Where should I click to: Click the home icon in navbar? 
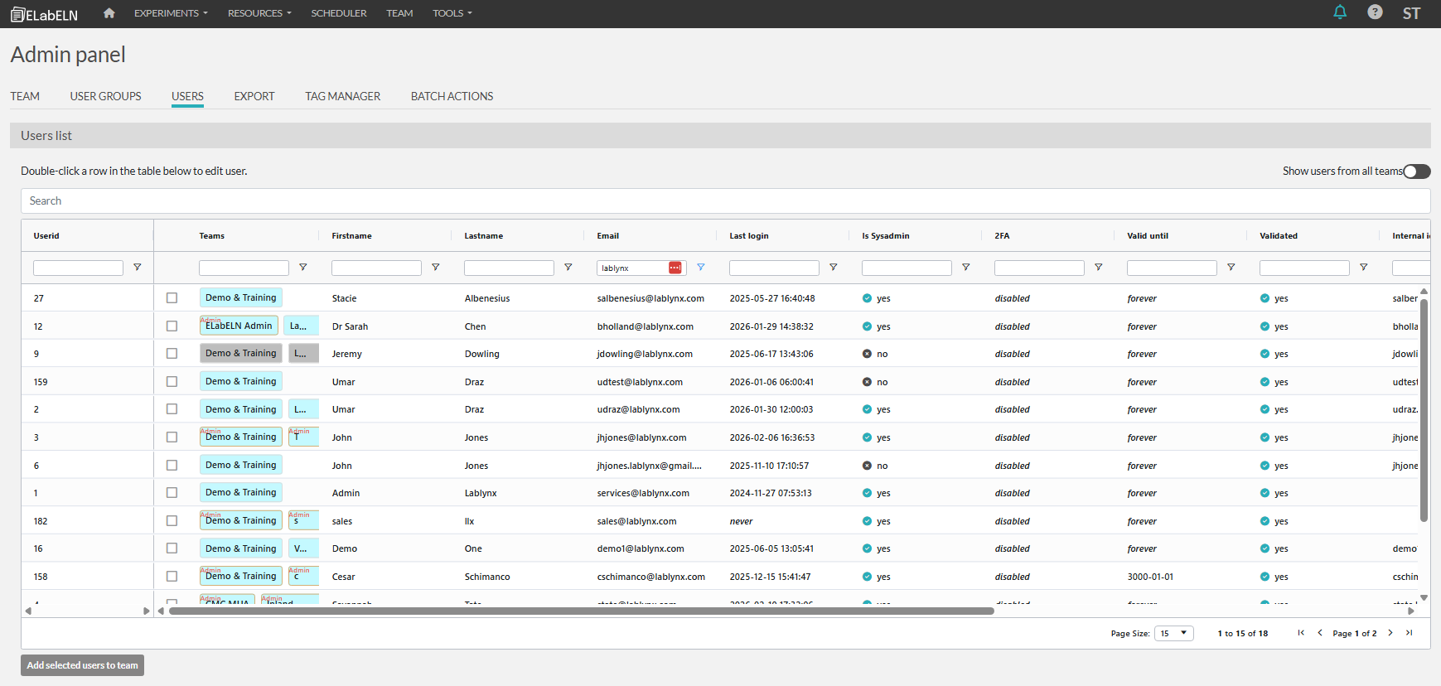coord(109,13)
